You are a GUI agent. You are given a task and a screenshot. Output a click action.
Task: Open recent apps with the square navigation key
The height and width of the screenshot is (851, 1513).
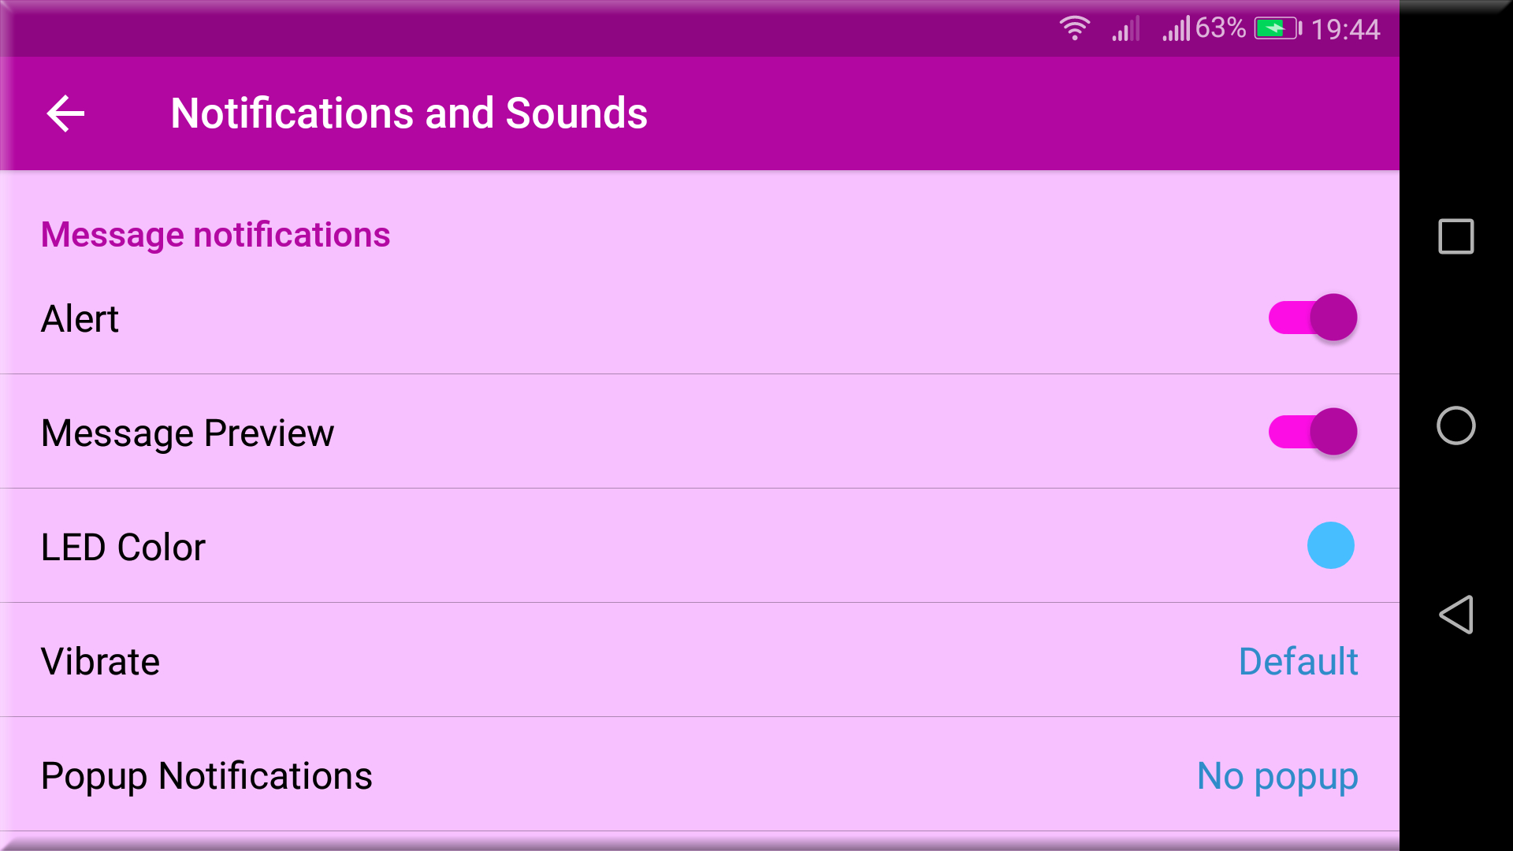tap(1456, 236)
